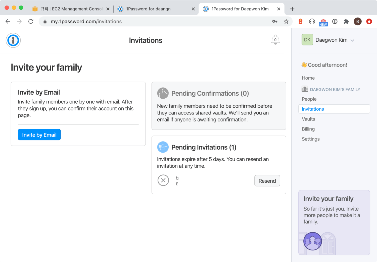Navigate to Billing in the sidebar
This screenshot has height=262, width=377.
(308, 129)
